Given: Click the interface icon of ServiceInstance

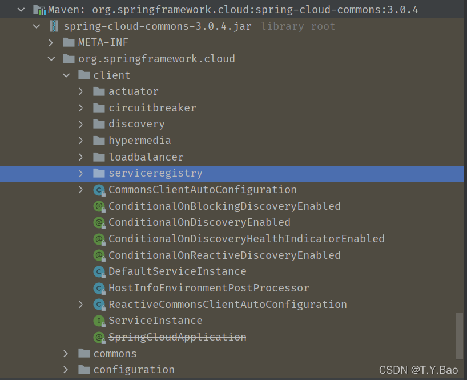Looking at the screenshot, I should click(99, 321).
